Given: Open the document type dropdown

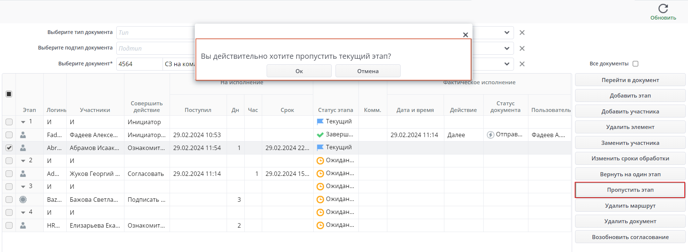Looking at the screenshot, I should tap(507, 33).
